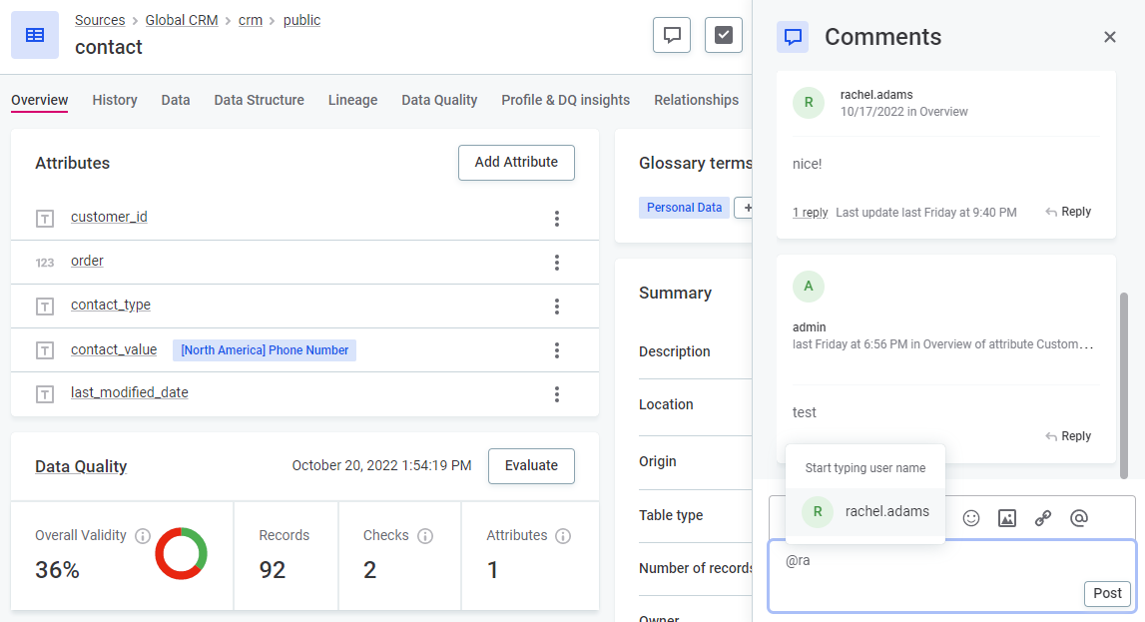Click the comment bubble icon in header
The width and height of the screenshot is (1145, 622).
(672, 35)
